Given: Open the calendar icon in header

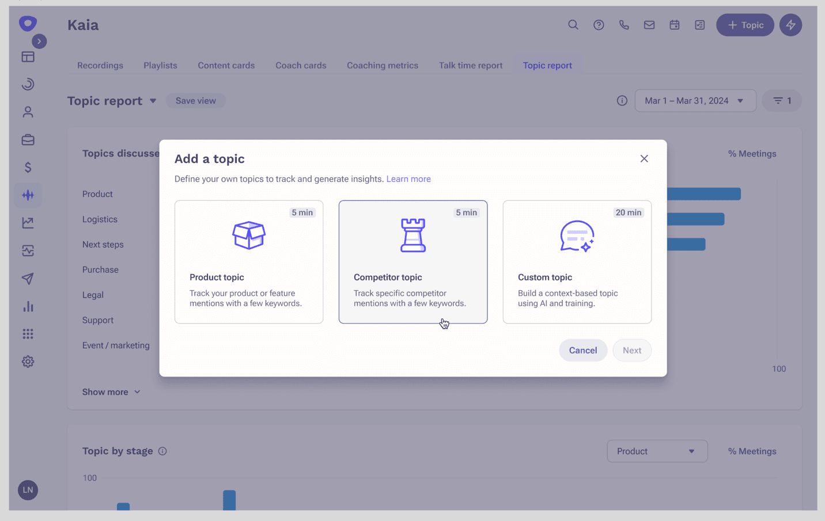Looking at the screenshot, I should [x=674, y=25].
